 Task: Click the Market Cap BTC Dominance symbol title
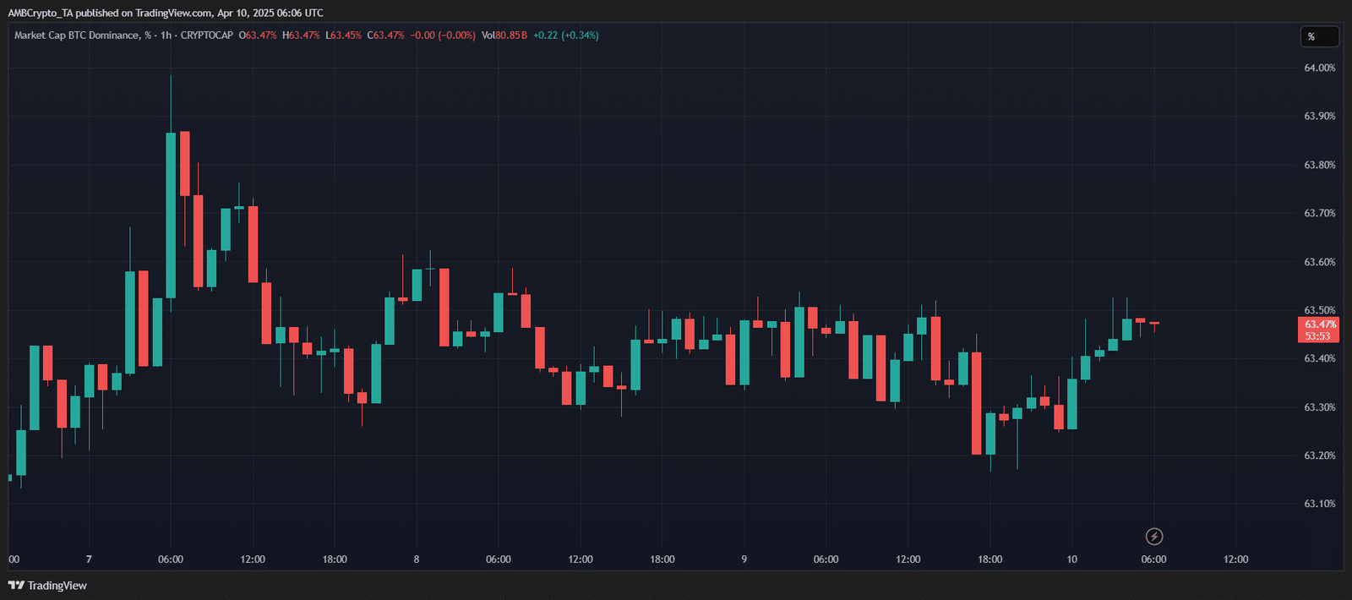coord(76,35)
